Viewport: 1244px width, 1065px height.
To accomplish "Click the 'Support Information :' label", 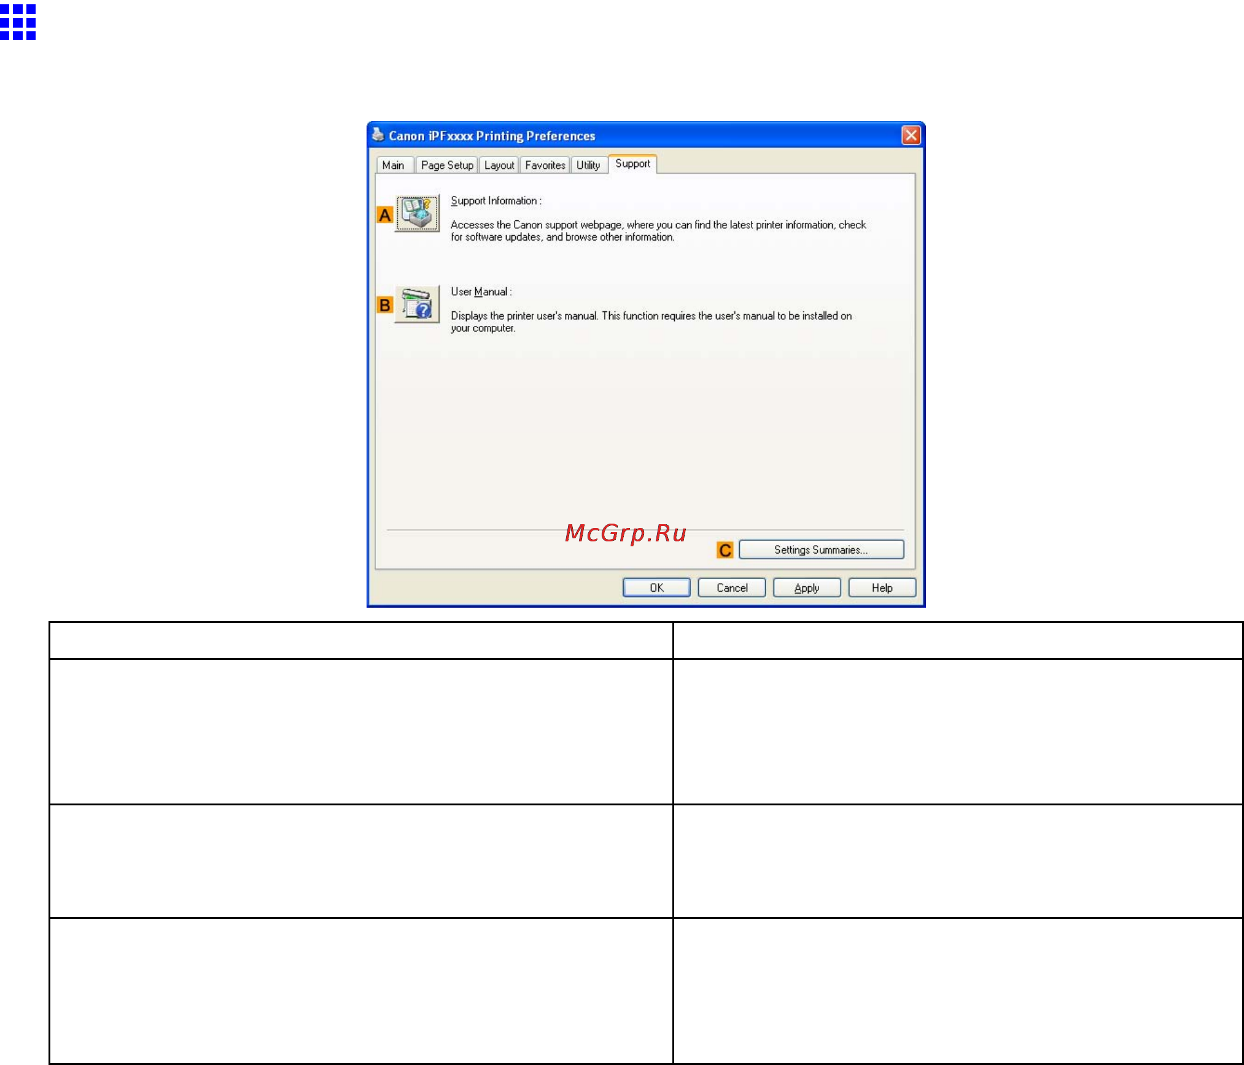I will [496, 201].
